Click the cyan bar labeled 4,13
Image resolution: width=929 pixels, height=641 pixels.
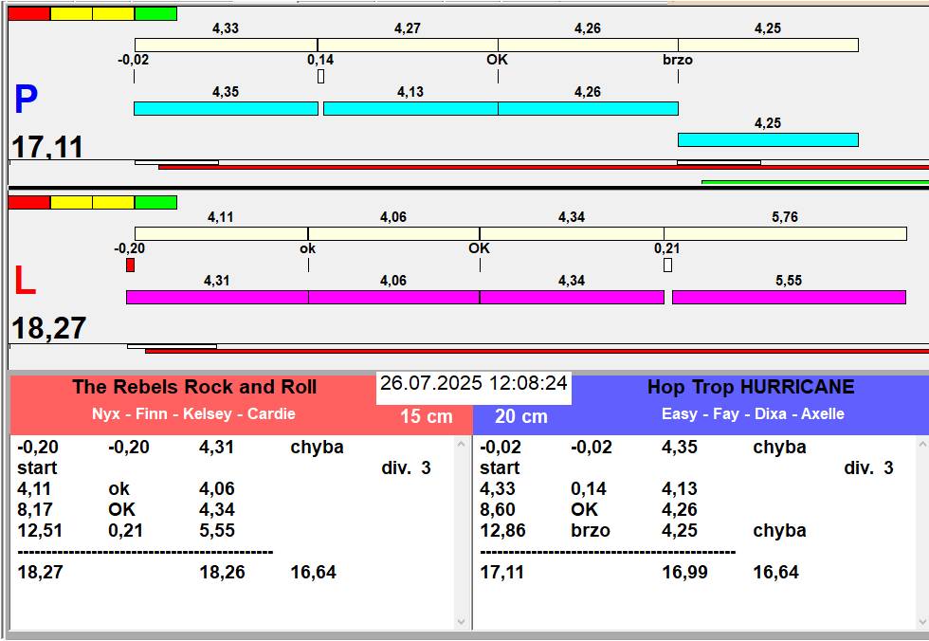(410, 108)
